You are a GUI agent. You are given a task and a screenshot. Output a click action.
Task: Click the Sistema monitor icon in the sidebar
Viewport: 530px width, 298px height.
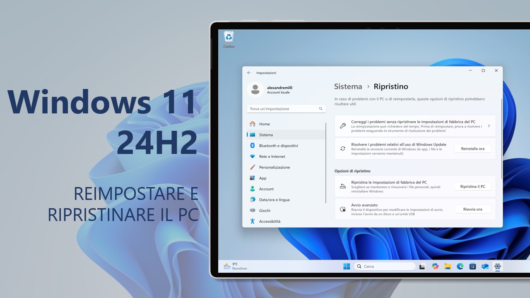coord(252,135)
